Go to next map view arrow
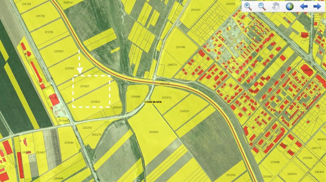The height and width of the screenshot is (182, 326). pyautogui.click(x=317, y=6)
